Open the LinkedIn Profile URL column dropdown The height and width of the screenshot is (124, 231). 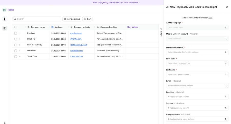[x=197, y=52]
